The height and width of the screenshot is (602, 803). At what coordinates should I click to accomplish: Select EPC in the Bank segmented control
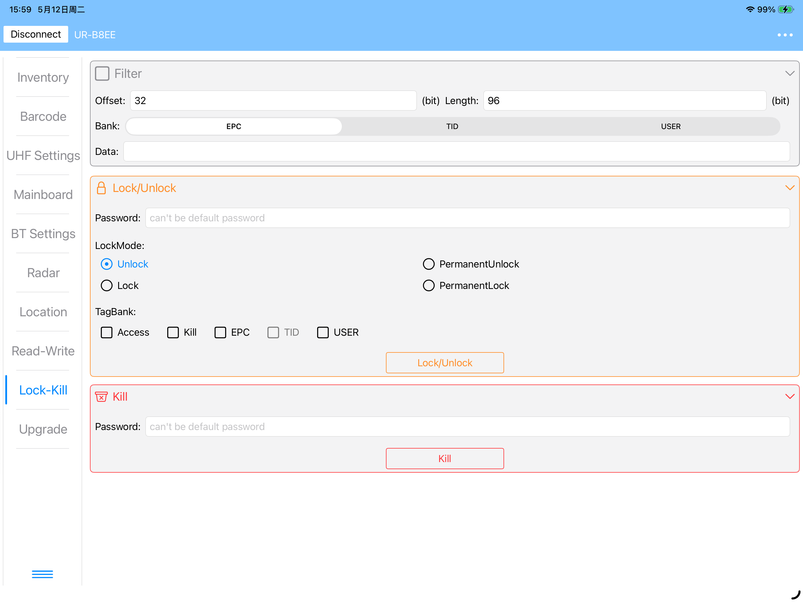pyautogui.click(x=234, y=126)
